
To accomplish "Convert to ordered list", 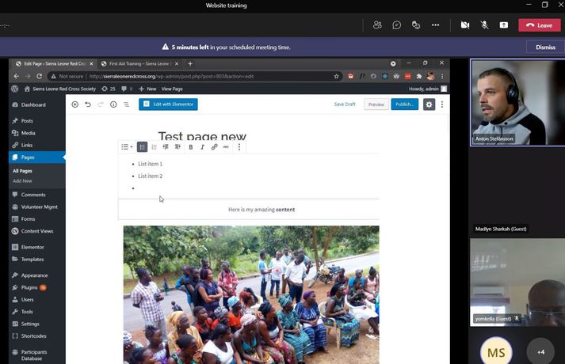I will (x=154, y=146).
